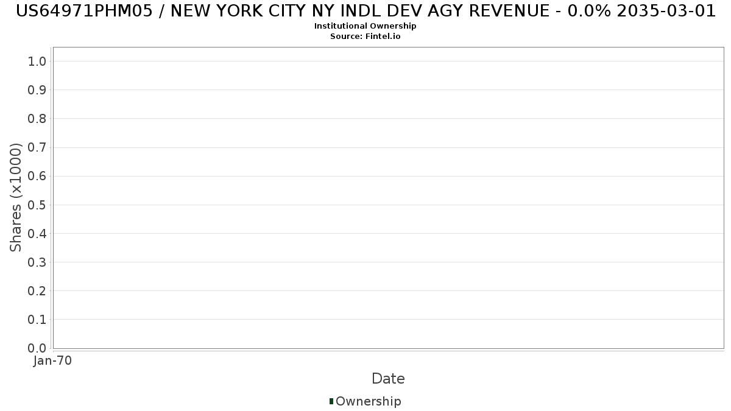Click the 0.3 y-axis tick label
This screenshot has width=731, height=411.
pyautogui.click(x=37, y=262)
